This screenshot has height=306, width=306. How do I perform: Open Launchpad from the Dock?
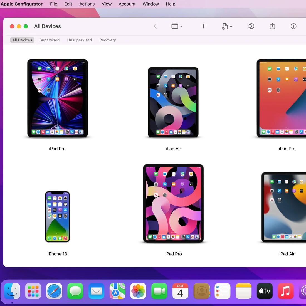pos(33,291)
